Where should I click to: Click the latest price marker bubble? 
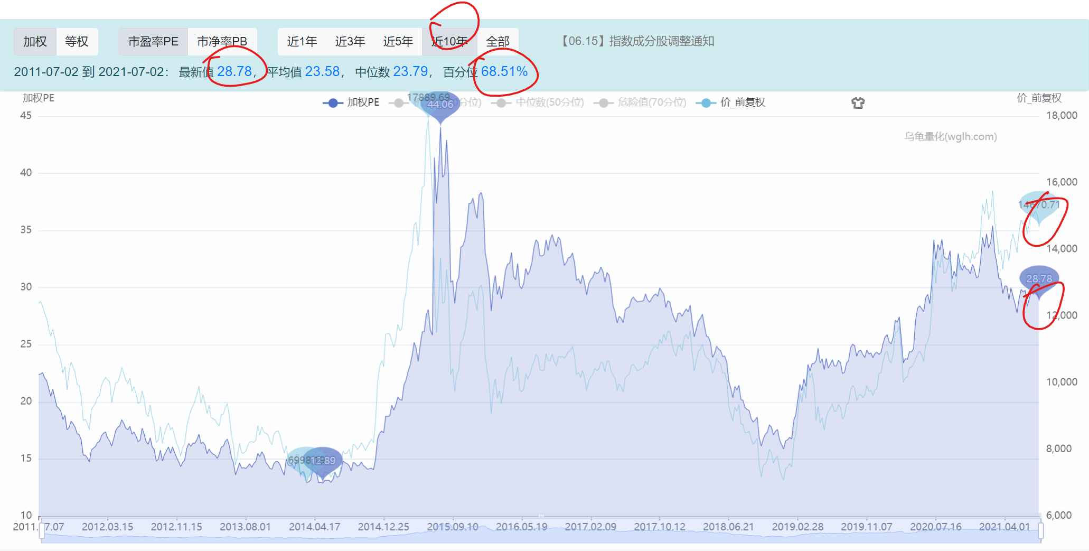coord(1039,207)
